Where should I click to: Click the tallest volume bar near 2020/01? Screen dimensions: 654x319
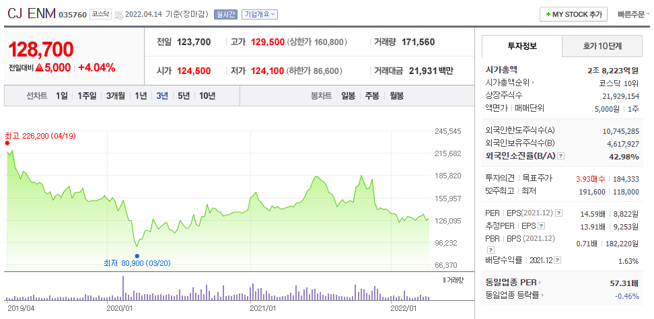coord(123,288)
